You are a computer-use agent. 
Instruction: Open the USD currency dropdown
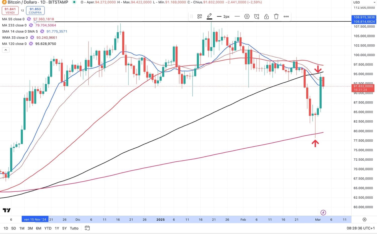tap(364, 2)
